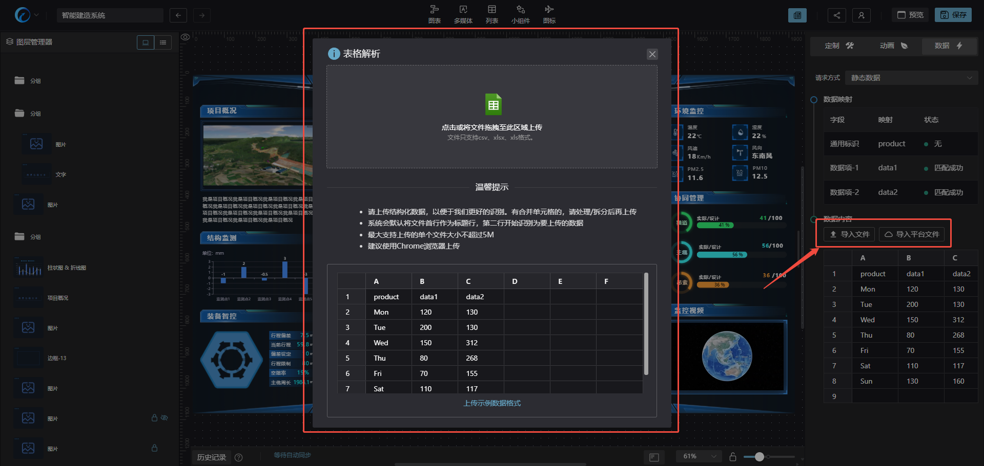Click the canvas zoom slider handle
Viewport: 984px width, 466px height.
tap(760, 457)
